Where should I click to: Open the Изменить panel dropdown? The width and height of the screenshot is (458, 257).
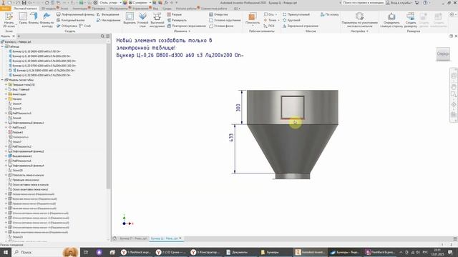[x=182, y=31]
